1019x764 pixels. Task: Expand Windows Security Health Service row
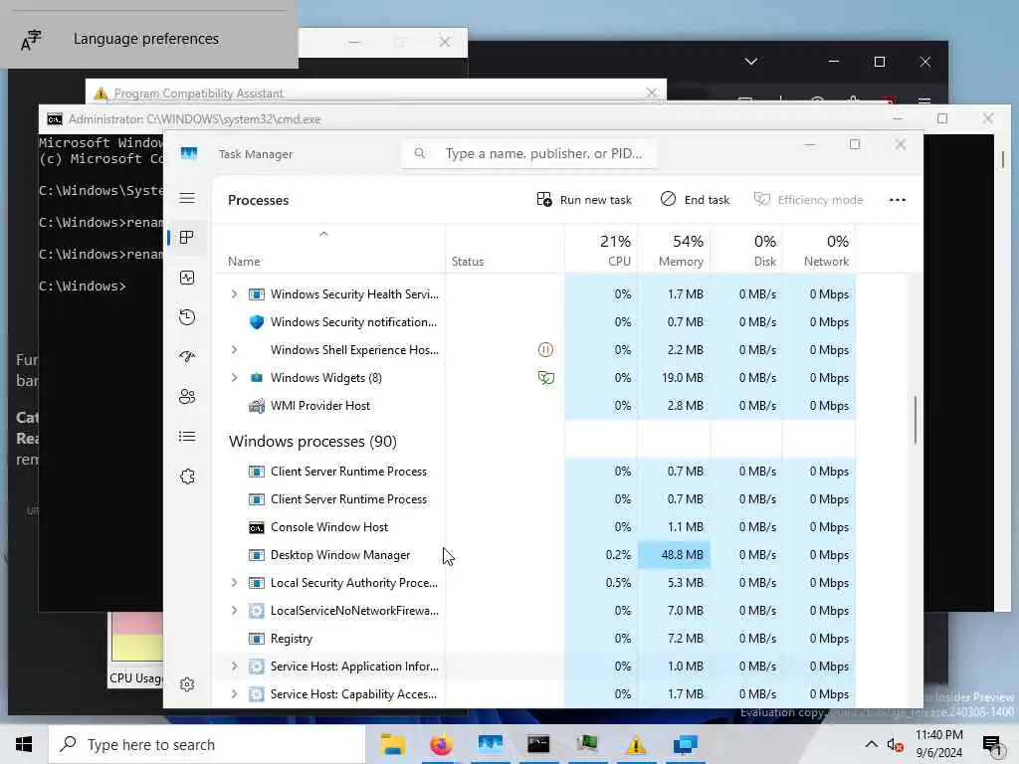coord(234,294)
